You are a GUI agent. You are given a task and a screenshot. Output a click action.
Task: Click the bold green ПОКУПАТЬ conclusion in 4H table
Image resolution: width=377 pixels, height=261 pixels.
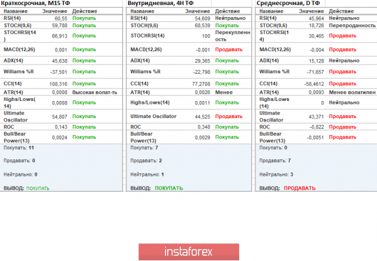click(x=169, y=188)
